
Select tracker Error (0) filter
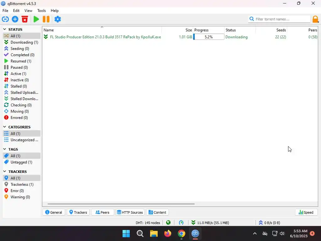(x=22, y=191)
